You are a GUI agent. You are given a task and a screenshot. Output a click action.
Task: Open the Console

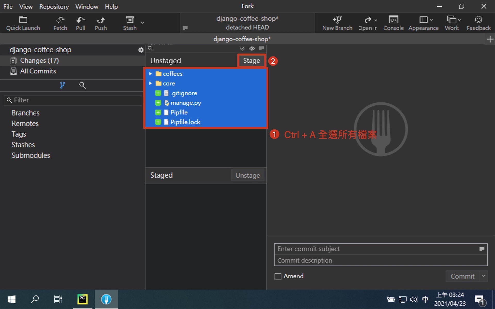pos(393,23)
